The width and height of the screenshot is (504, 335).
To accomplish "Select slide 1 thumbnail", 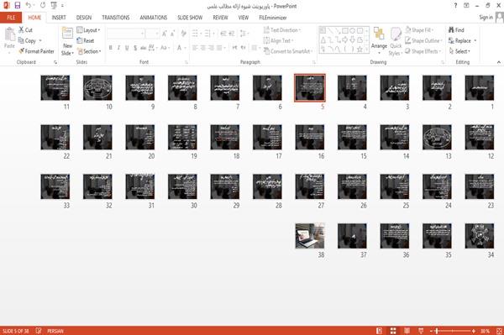I will coord(480,87).
